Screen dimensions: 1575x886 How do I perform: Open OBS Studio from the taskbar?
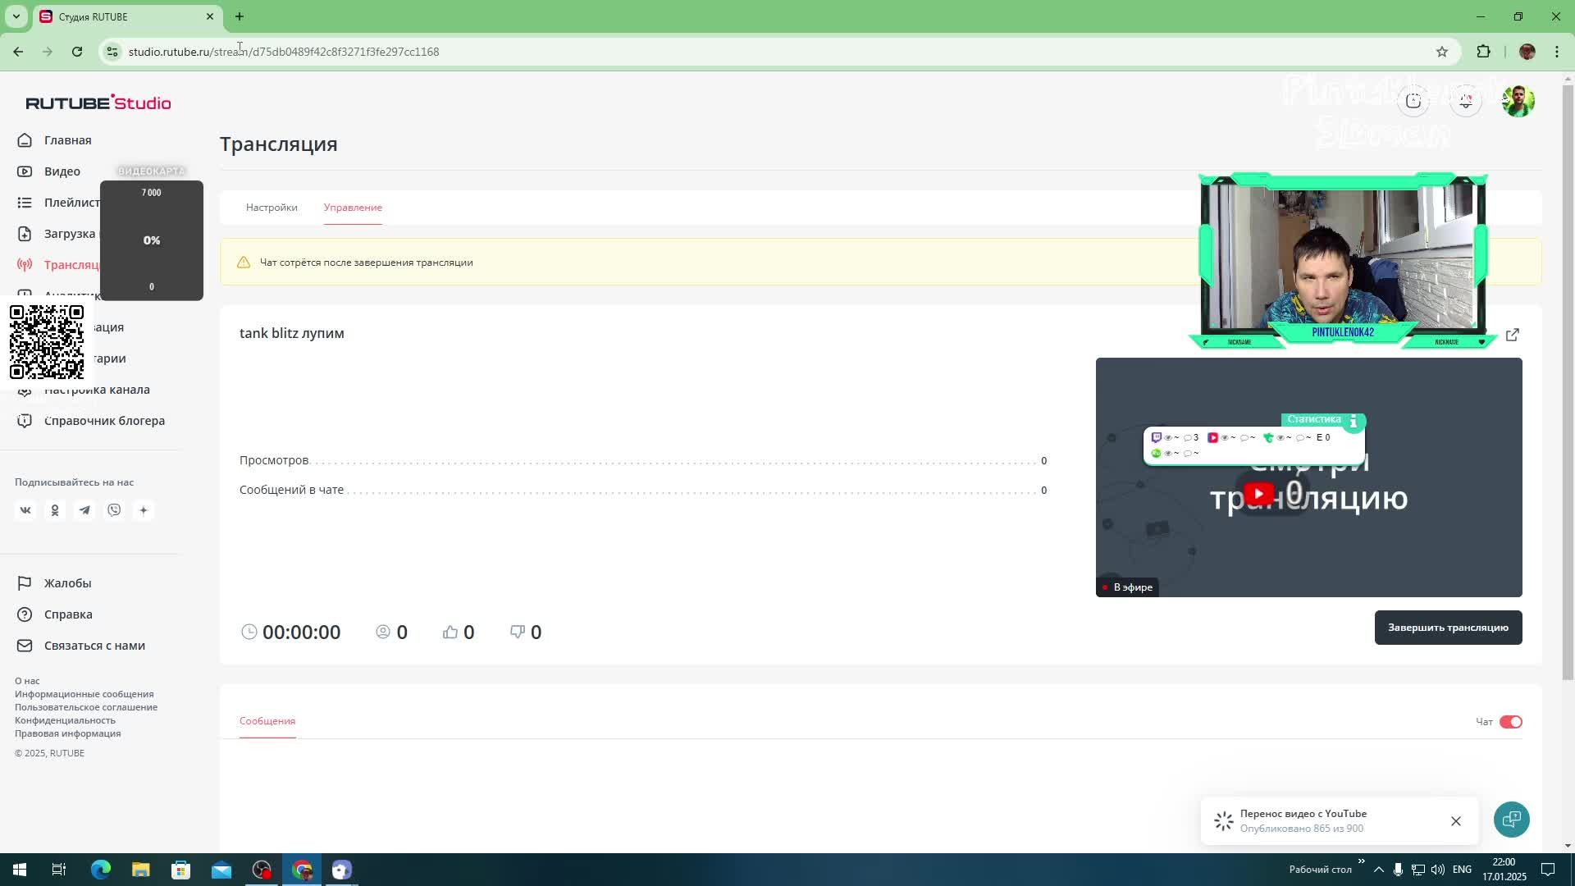pos(262,870)
